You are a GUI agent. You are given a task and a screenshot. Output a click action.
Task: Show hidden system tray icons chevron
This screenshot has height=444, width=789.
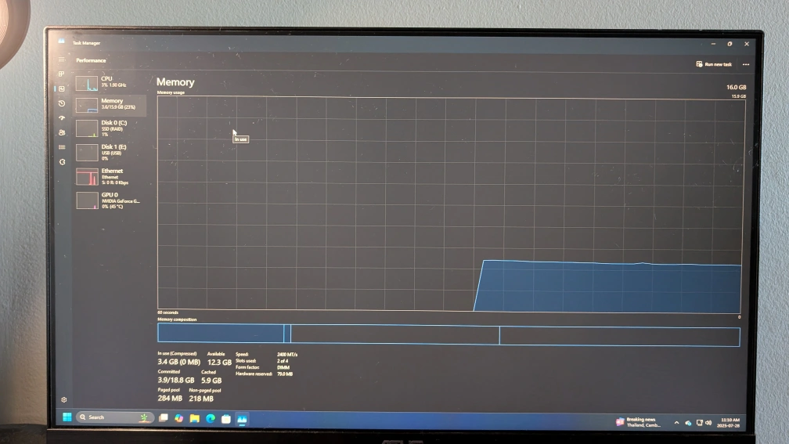[677, 422]
